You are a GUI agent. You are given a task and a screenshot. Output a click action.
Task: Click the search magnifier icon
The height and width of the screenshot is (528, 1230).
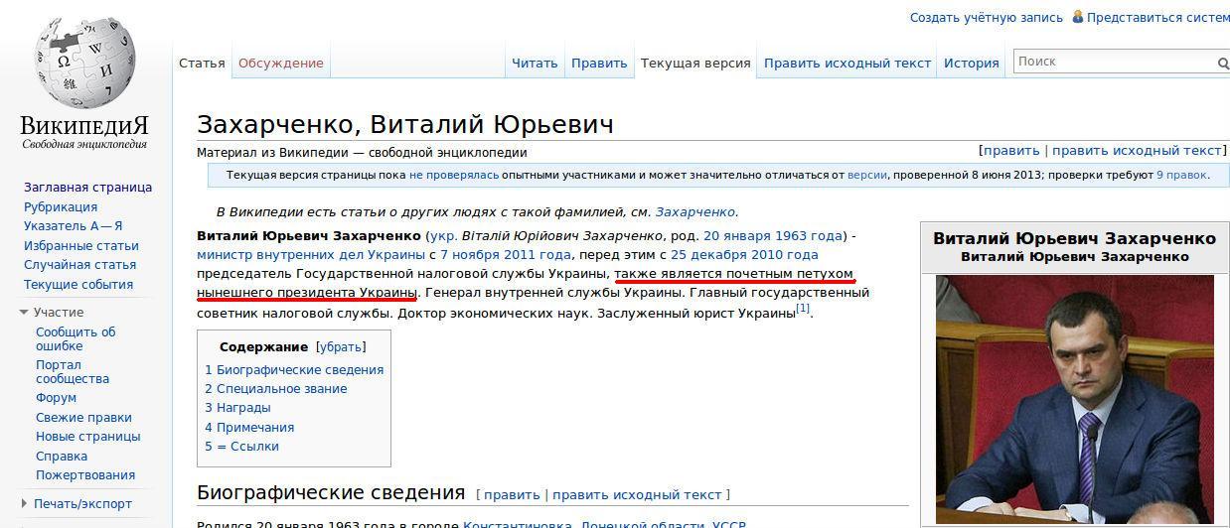pyautogui.click(x=1223, y=63)
